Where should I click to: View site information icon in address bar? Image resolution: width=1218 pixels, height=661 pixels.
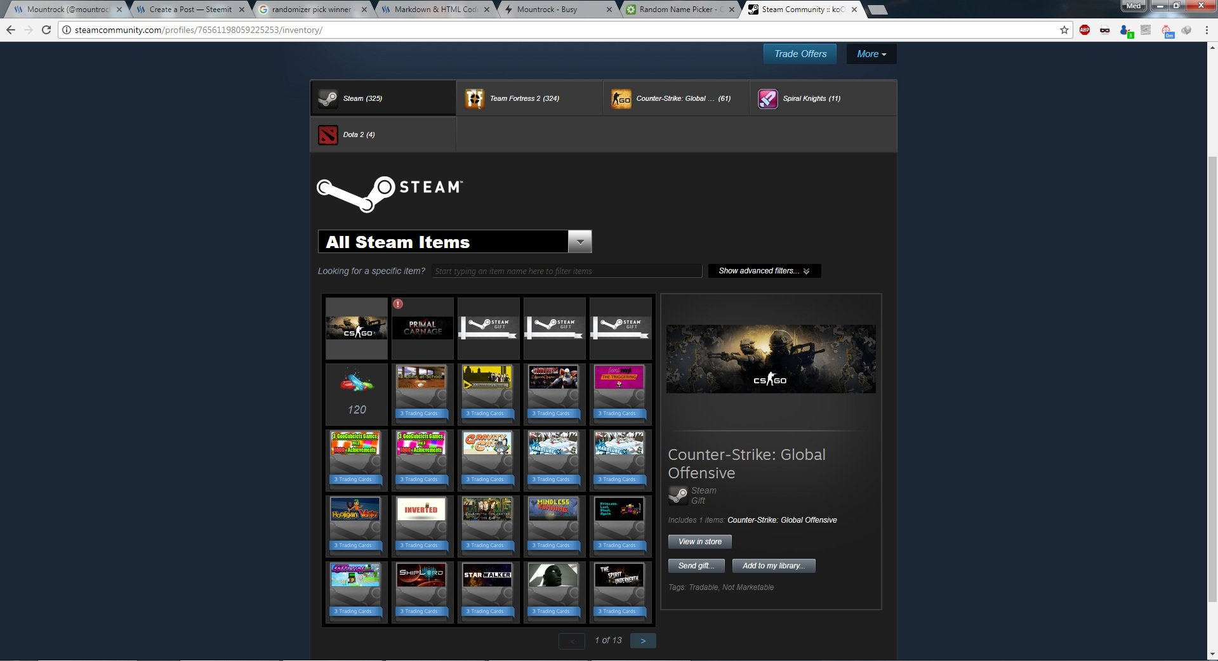click(66, 30)
